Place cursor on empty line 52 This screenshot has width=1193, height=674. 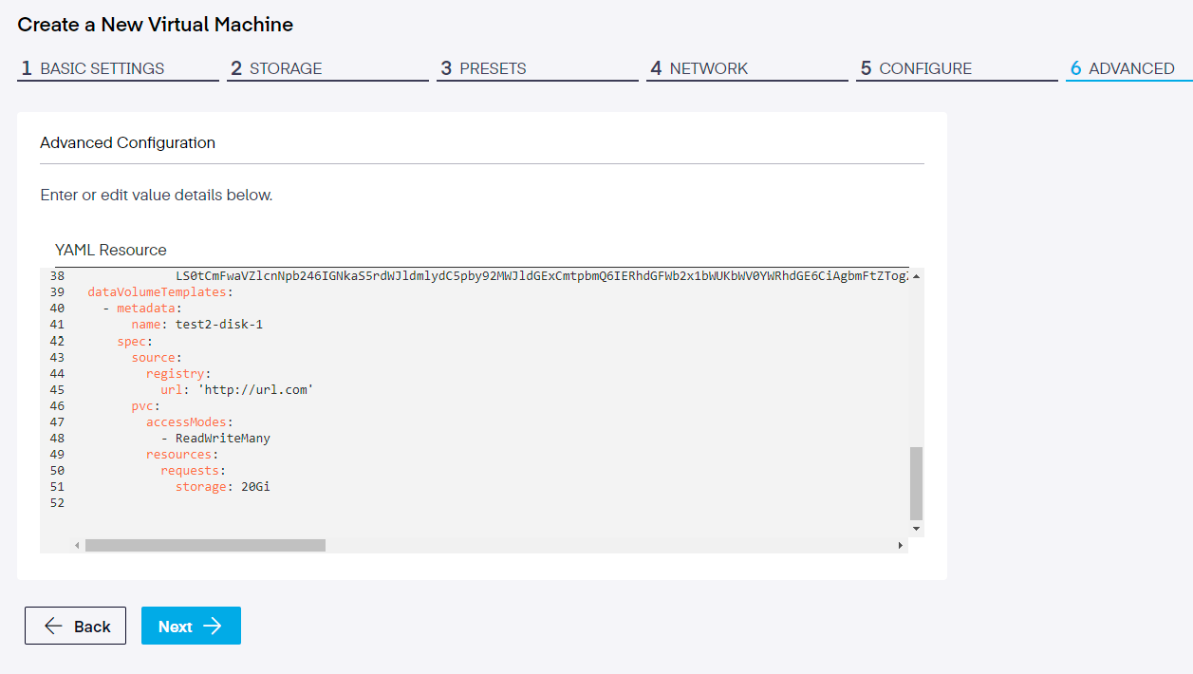click(x=285, y=503)
